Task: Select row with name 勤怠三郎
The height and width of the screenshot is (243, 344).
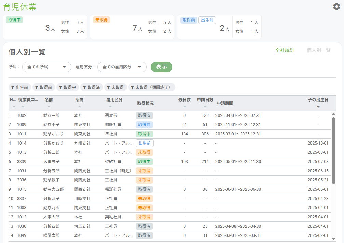Action: pos(51,116)
